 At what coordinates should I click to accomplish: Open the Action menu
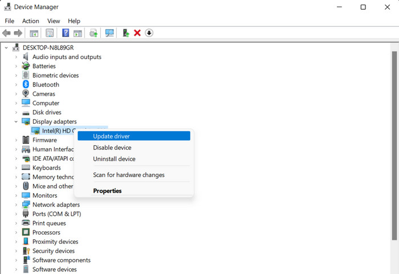click(31, 21)
